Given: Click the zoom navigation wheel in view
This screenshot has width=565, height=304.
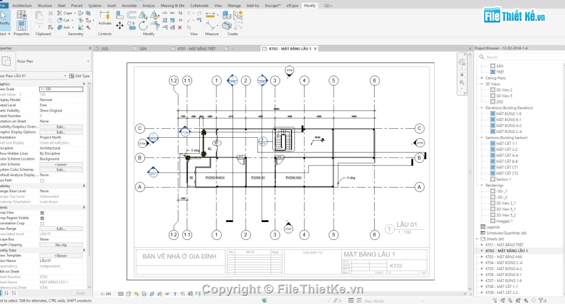Looking at the screenshot, I should click(462, 62).
